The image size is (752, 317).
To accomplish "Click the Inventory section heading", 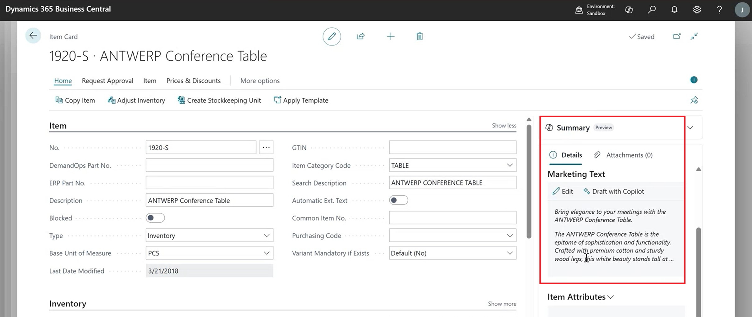I will pyautogui.click(x=68, y=304).
